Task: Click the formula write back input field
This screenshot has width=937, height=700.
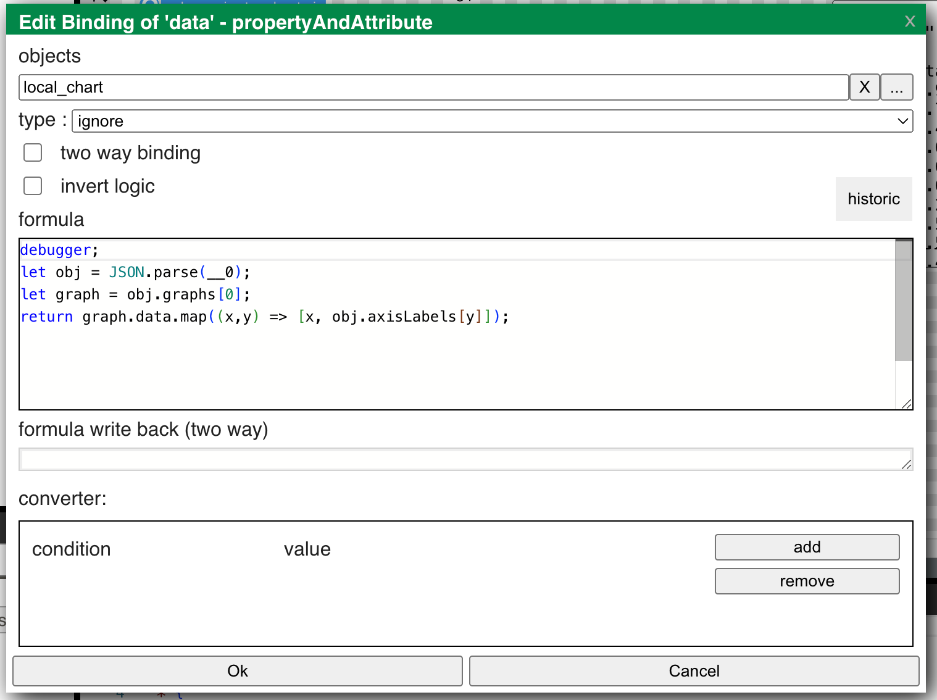Action: click(x=466, y=459)
